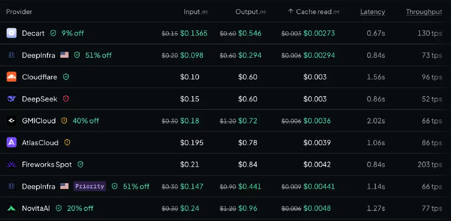Click the yellow shield icon beside GMICloud
This screenshot has height=221, width=451.
64,121
